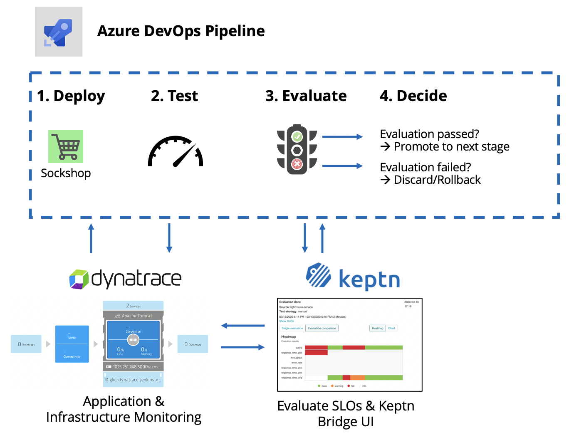Switch to the Chart view tab
Image resolution: width=569 pixels, height=440 pixels.
[x=392, y=328]
